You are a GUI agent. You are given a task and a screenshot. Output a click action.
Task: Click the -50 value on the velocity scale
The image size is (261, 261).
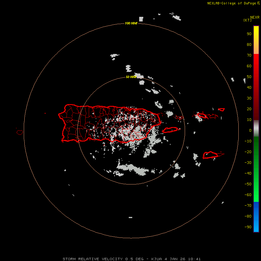[x=248, y=184]
